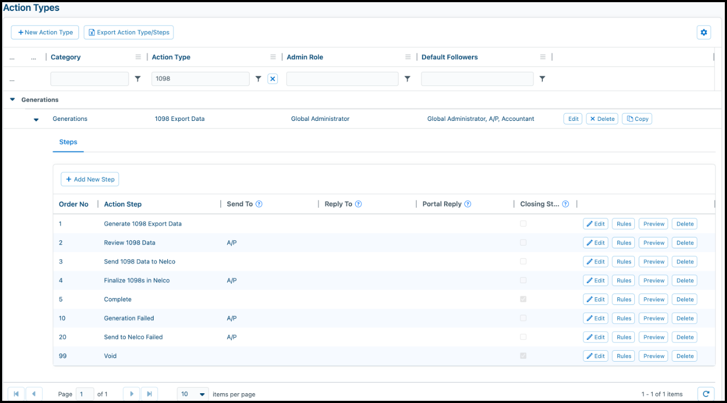The width and height of the screenshot is (727, 403).
Task: Toggle Closing Step checkbox for Void step
Action: pyautogui.click(x=523, y=356)
